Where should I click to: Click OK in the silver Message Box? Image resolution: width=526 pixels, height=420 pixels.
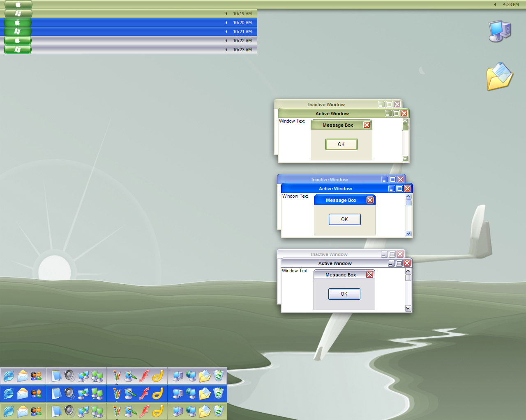coord(344,294)
